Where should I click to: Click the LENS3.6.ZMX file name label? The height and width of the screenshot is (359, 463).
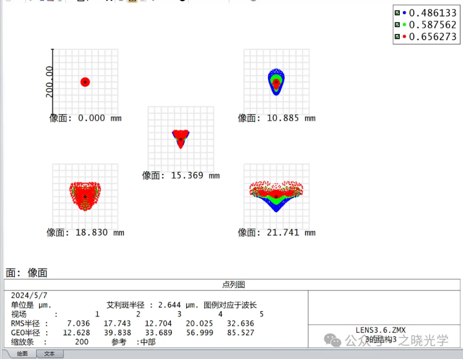[x=380, y=330]
